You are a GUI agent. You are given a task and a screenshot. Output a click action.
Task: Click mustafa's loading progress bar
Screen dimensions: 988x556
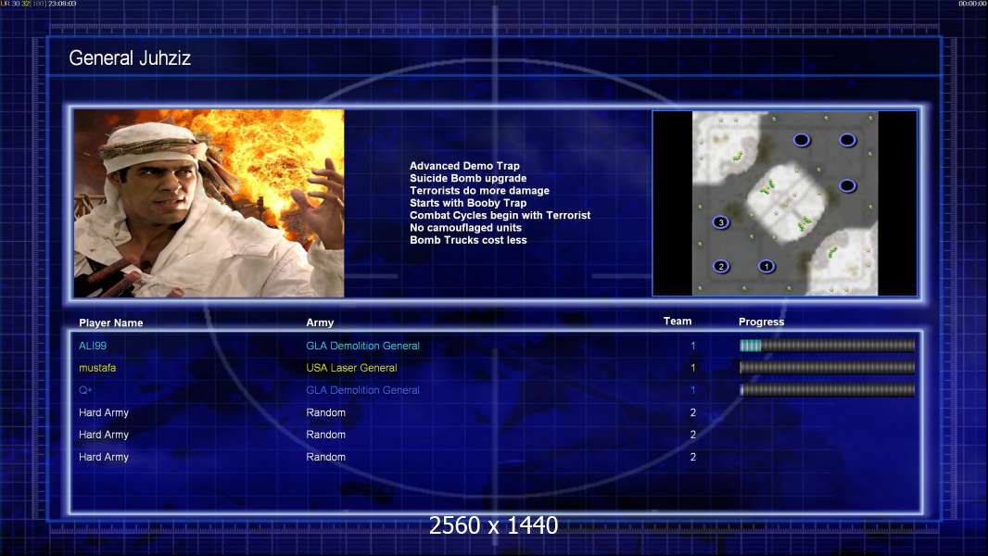(x=827, y=368)
